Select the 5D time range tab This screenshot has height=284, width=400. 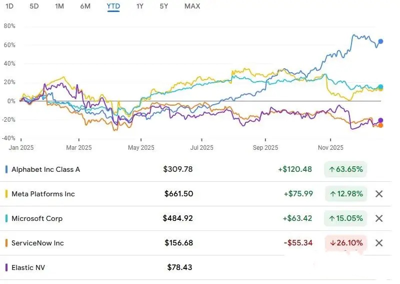coord(34,6)
